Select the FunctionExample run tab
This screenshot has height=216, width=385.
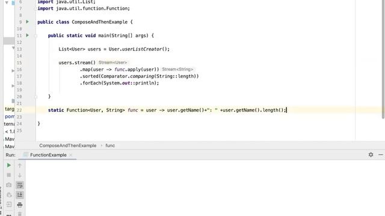(48, 155)
